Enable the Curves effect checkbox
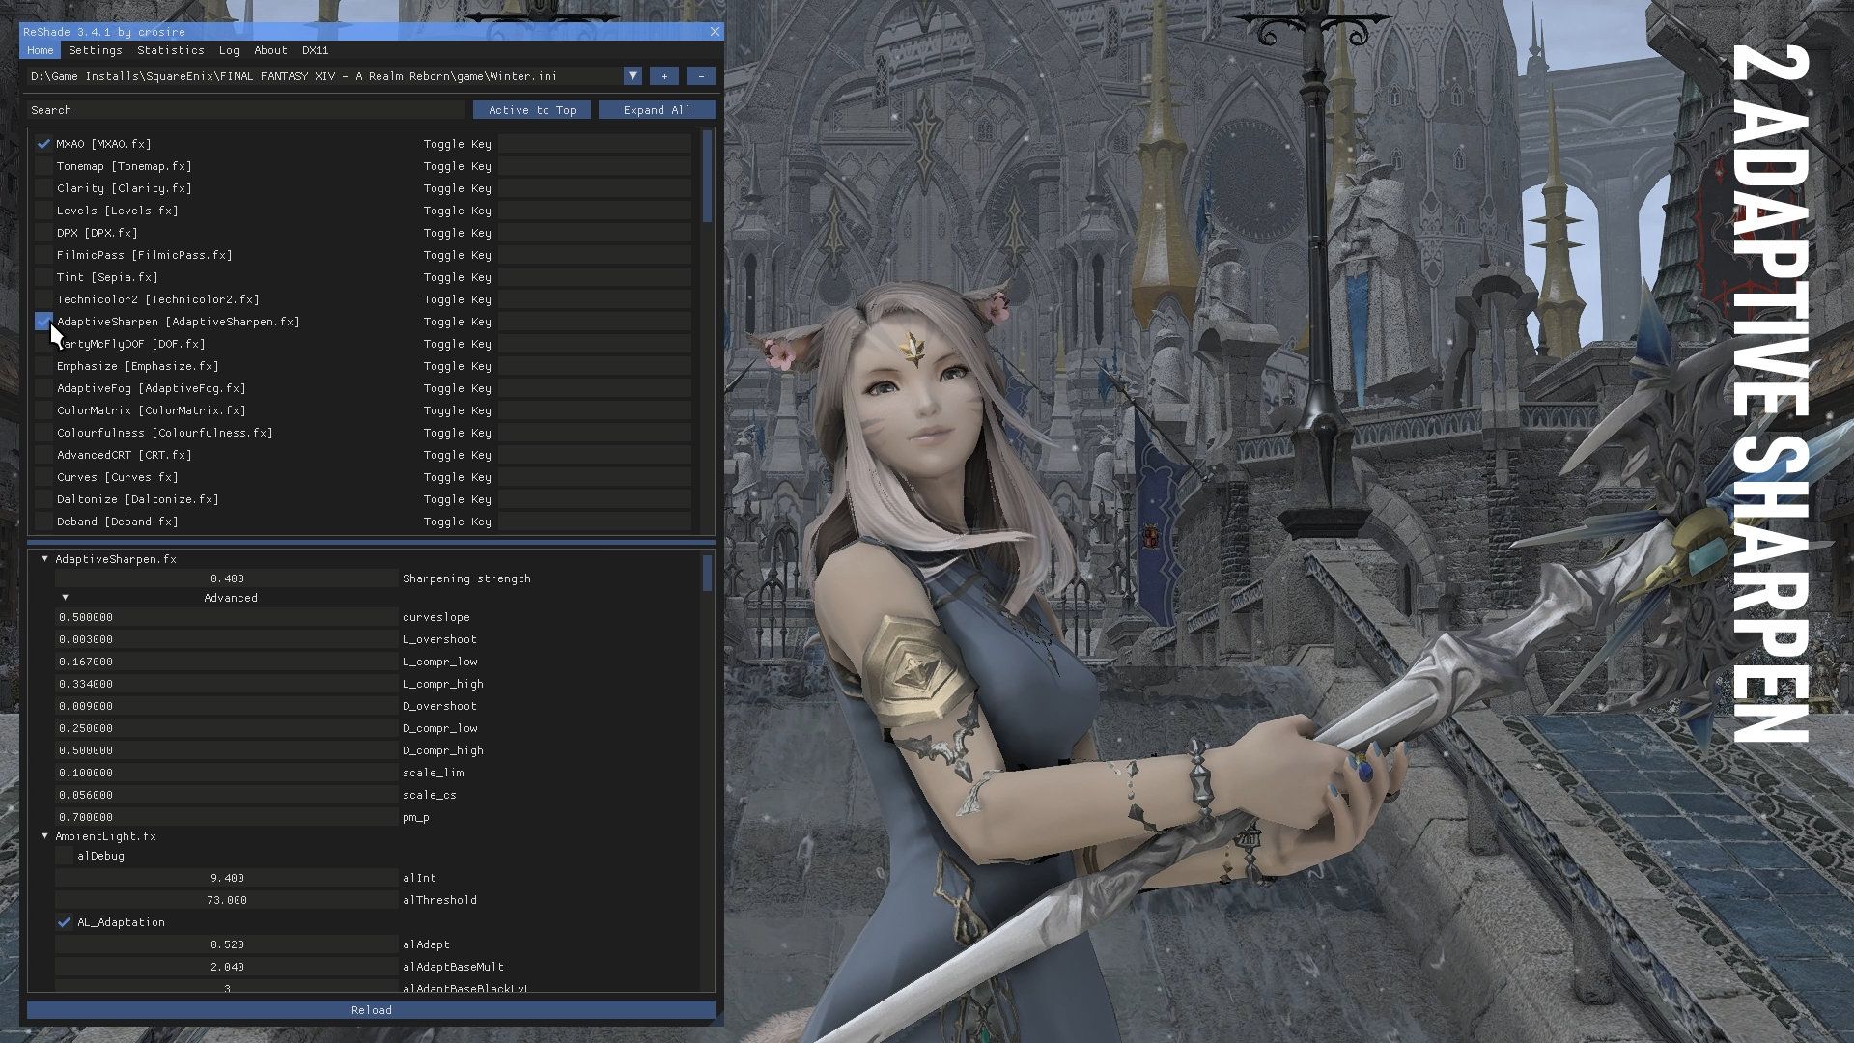 coord(43,477)
